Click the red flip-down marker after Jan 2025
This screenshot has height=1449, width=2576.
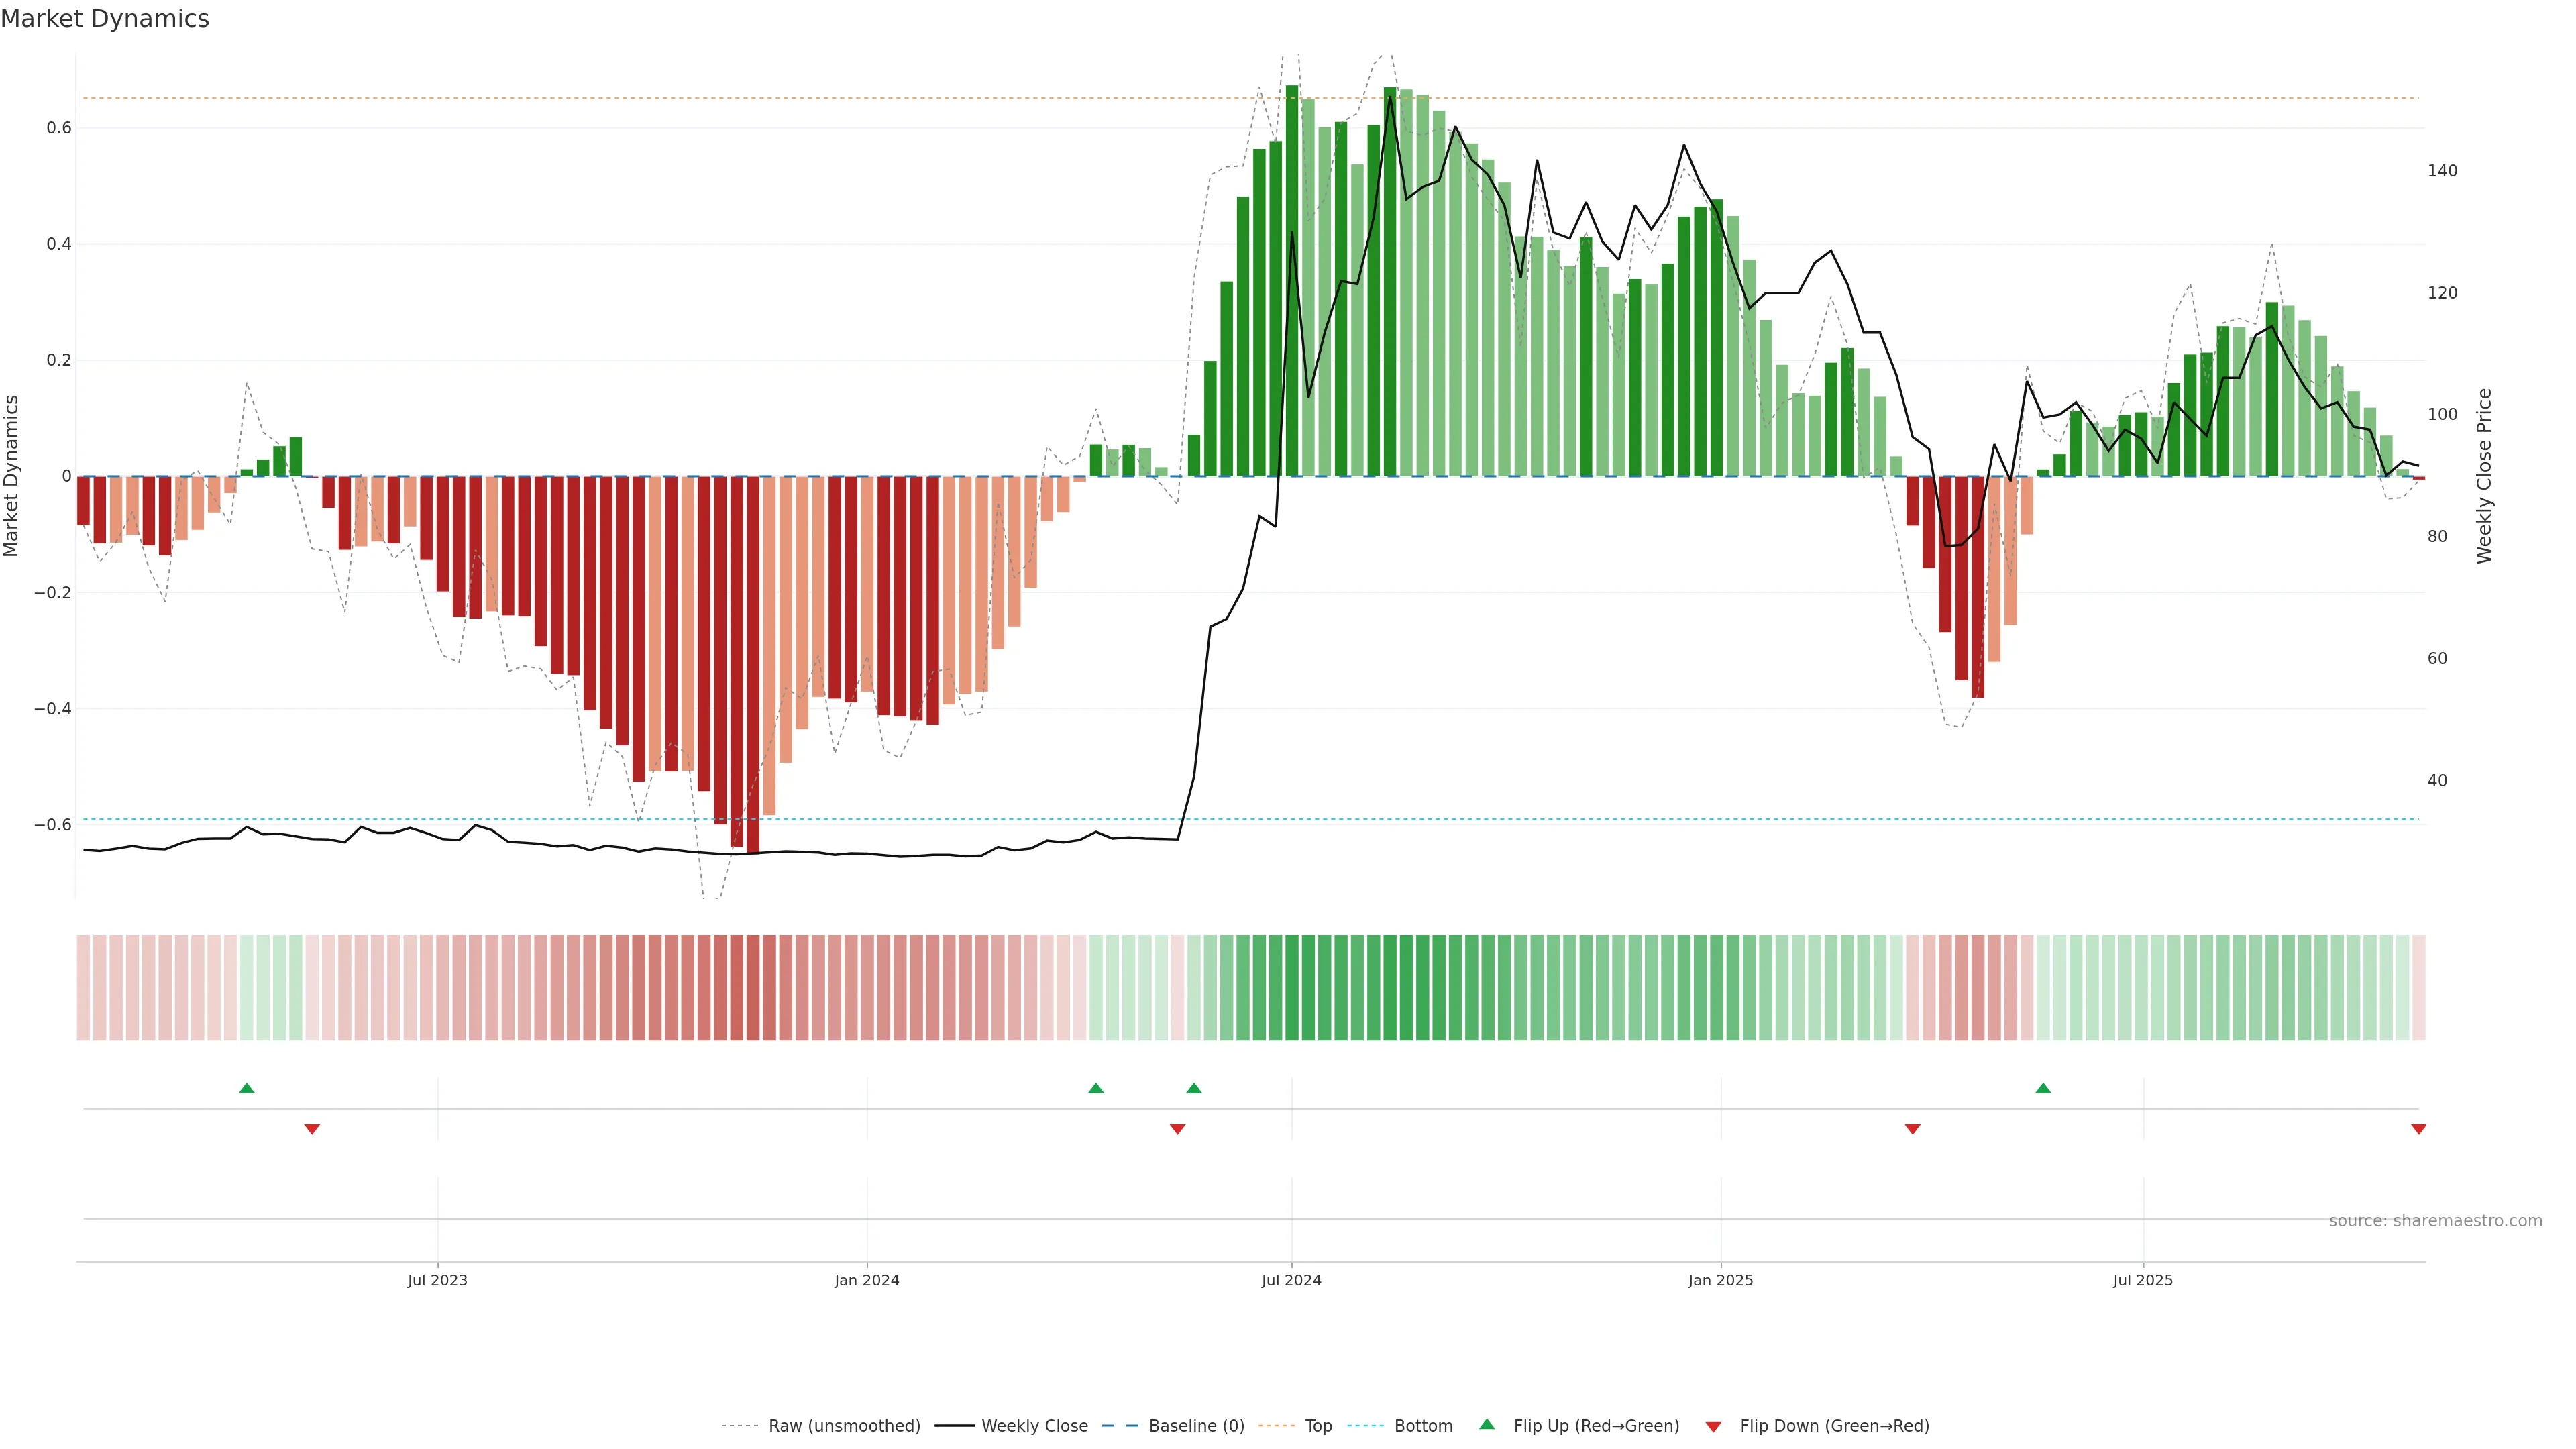coord(1912,1129)
